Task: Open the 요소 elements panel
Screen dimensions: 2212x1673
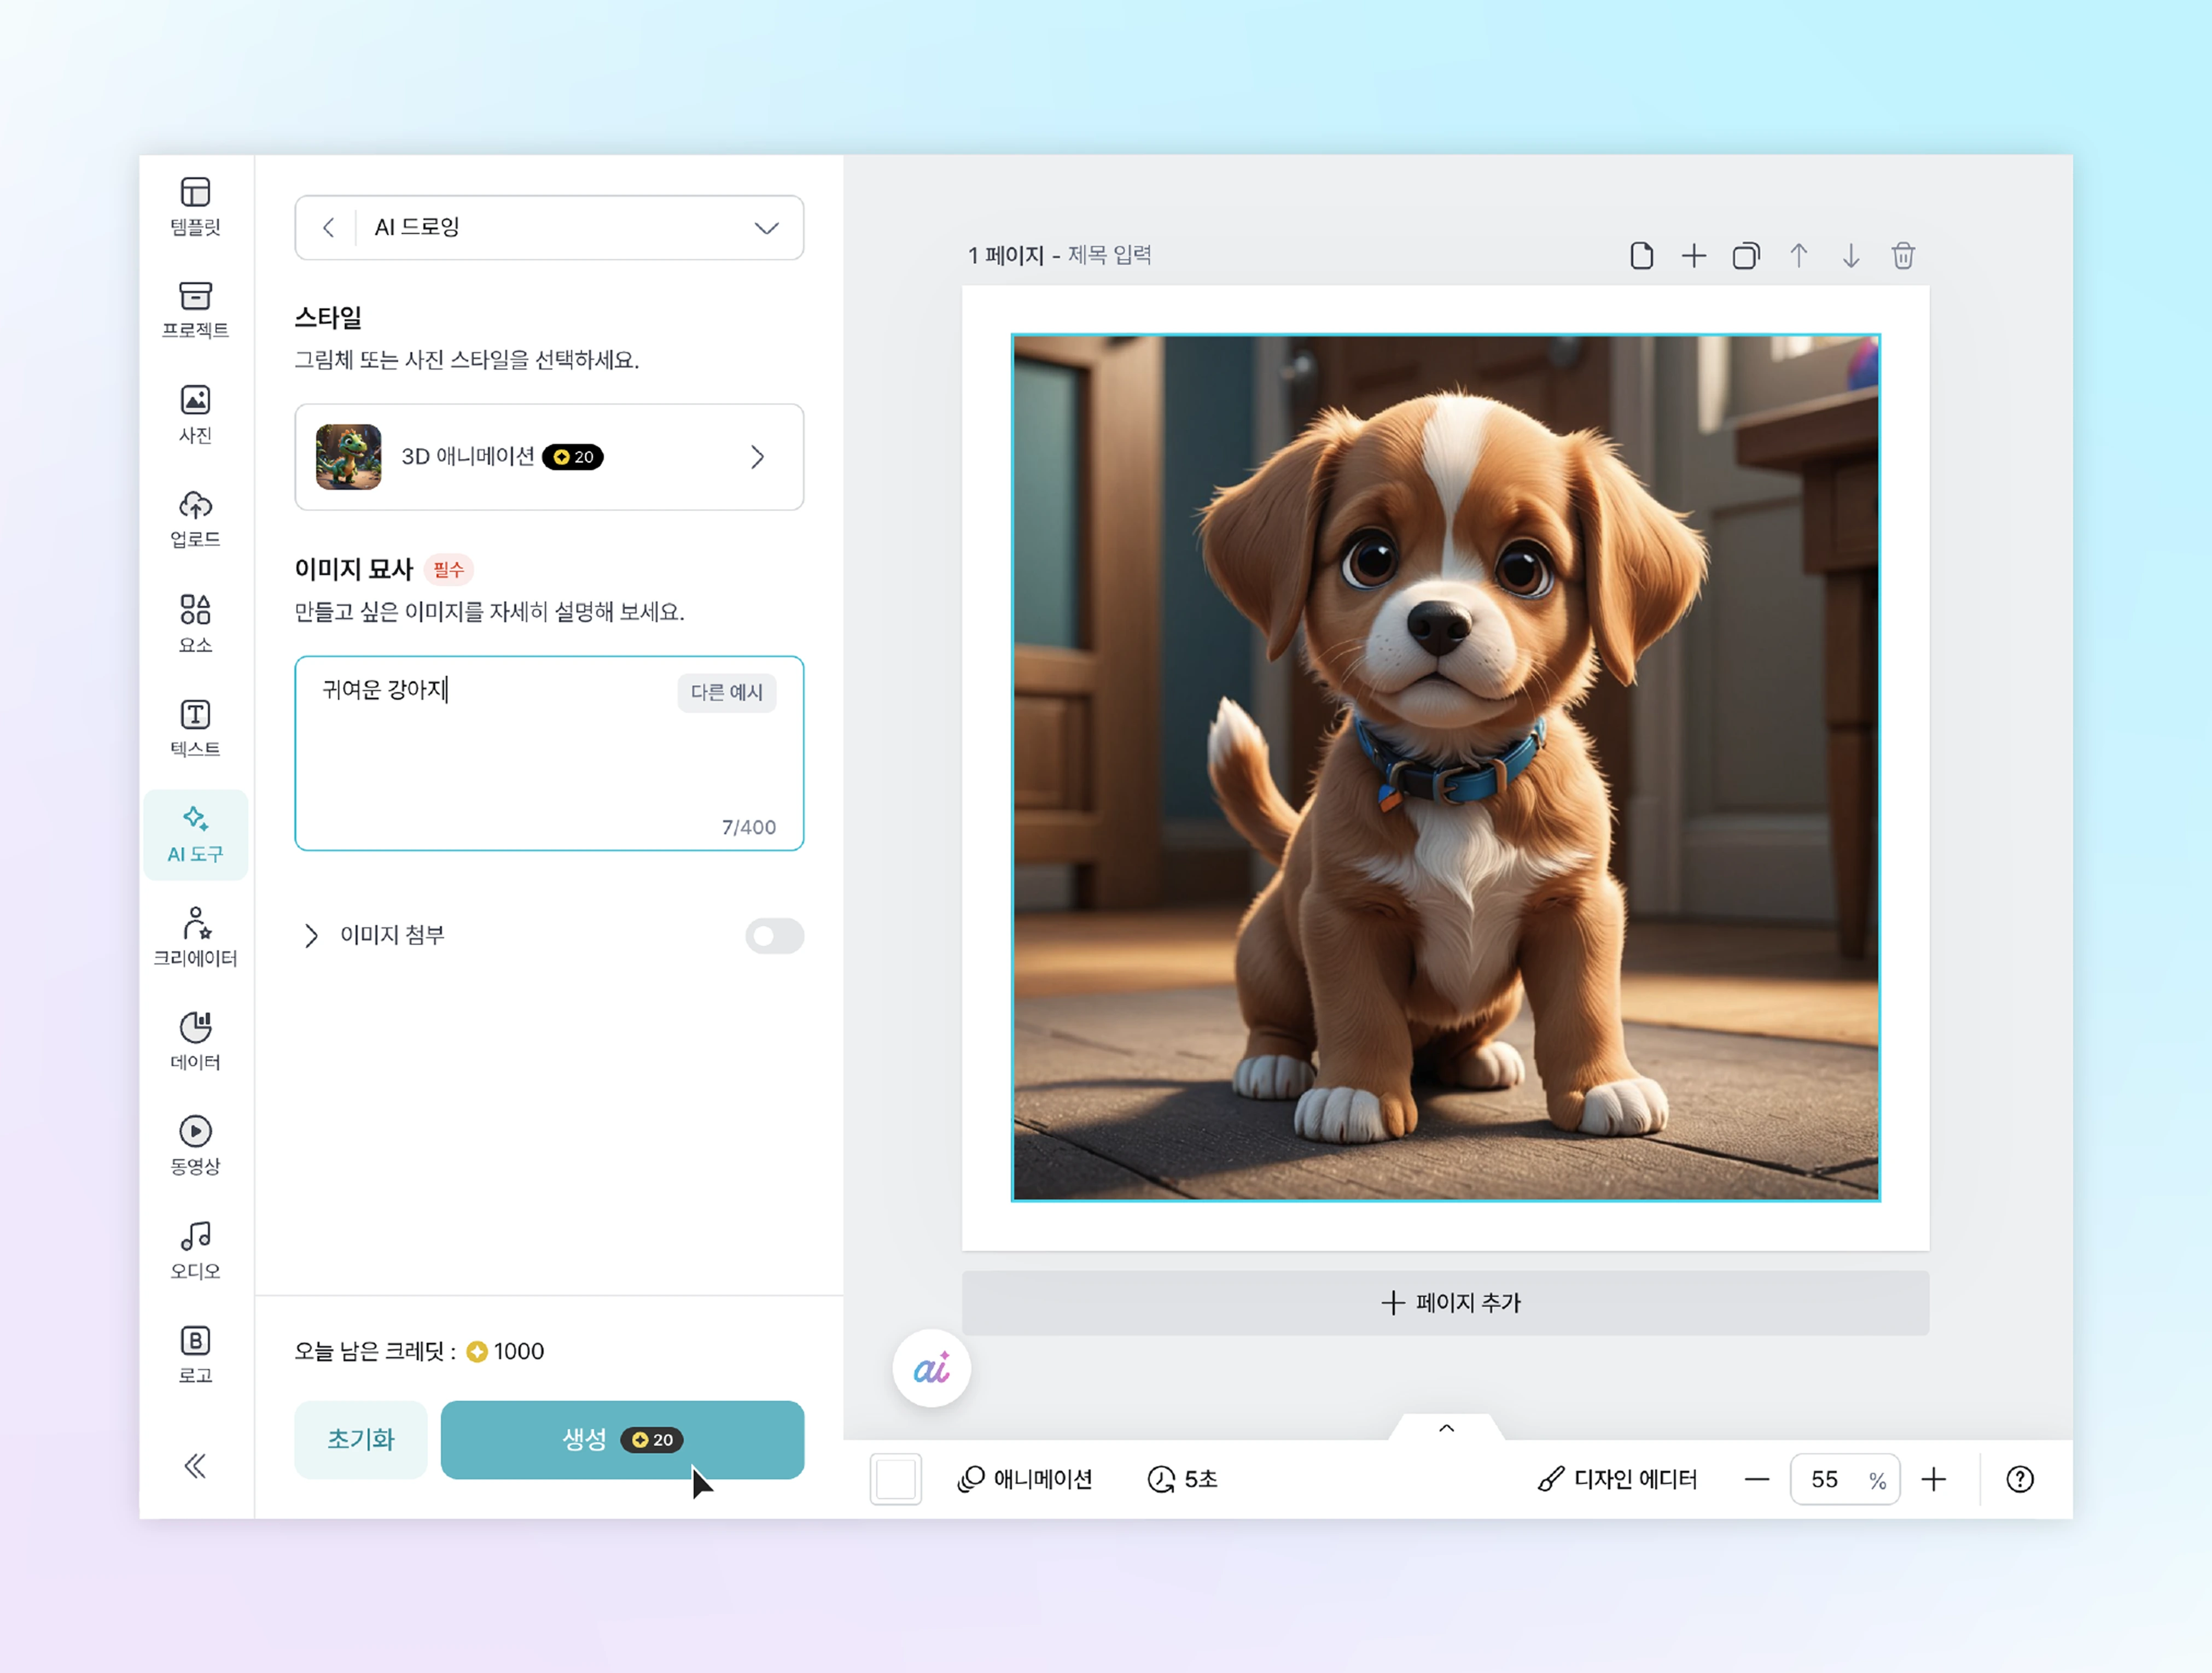Action: pos(195,624)
